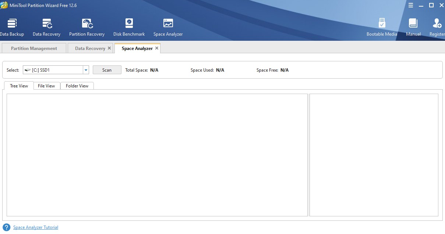
Task: Click the Space Free N/A value
Action: pos(285,70)
